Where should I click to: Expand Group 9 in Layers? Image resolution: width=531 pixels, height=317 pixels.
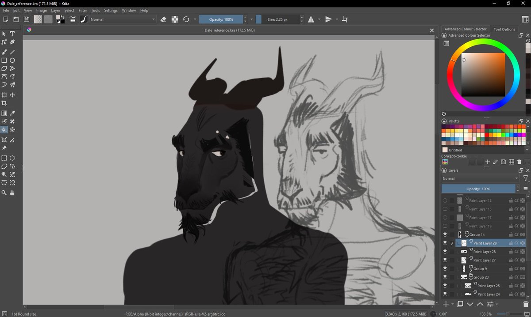(x=471, y=270)
